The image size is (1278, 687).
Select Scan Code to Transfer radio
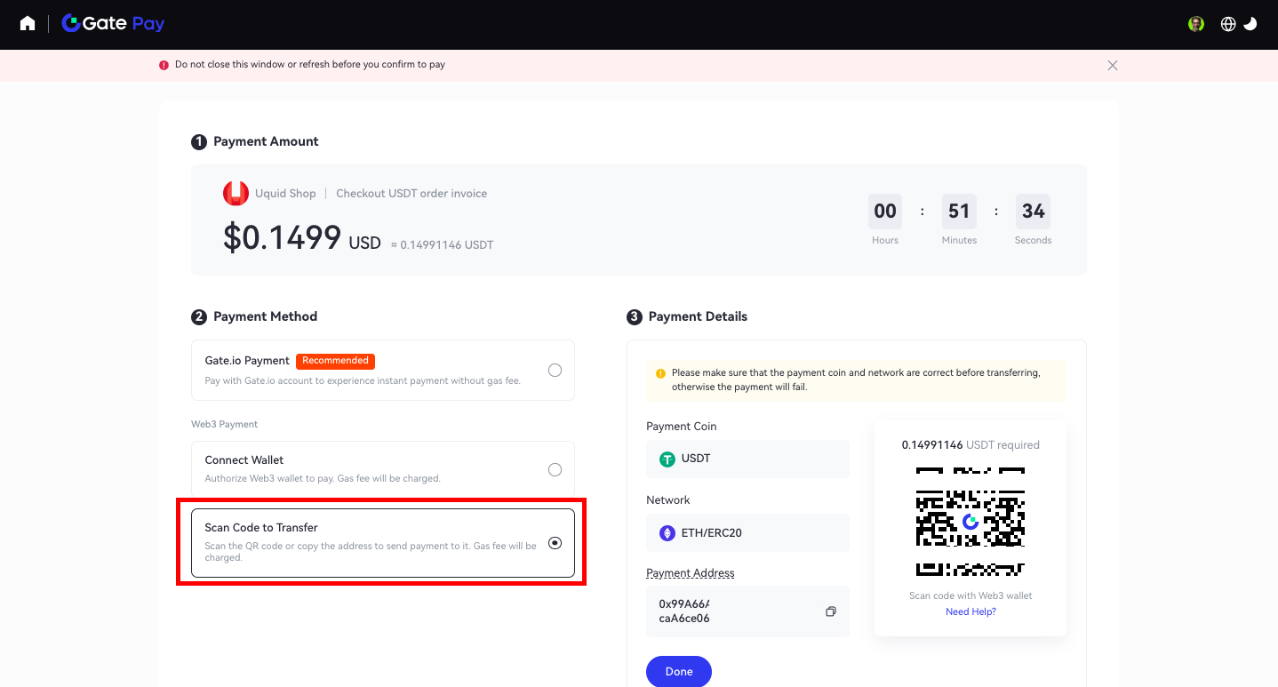[x=555, y=543]
